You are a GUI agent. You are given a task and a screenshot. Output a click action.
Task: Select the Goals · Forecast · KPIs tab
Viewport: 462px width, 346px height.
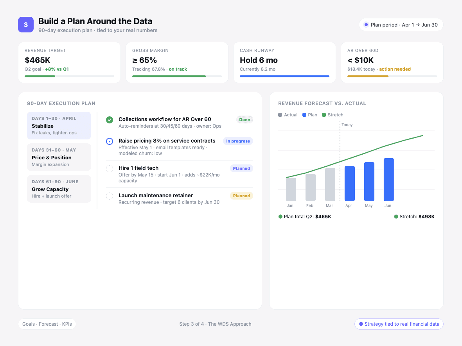[x=47, y=324]
